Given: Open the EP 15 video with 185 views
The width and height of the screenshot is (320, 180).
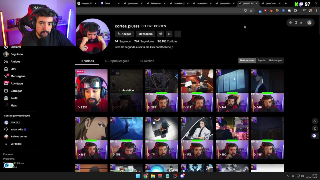Looking at the screenshot, I should (267, 138).
